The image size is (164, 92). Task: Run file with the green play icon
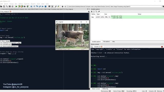(16, 6)
